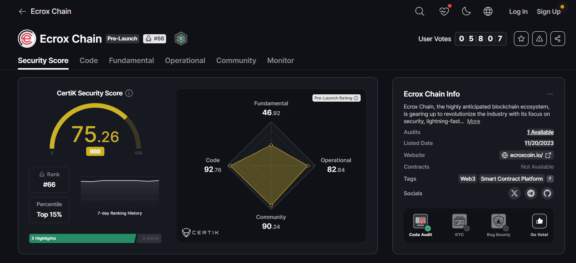Click the external link icon beside ecroxcoin.io

pos(548,155)
